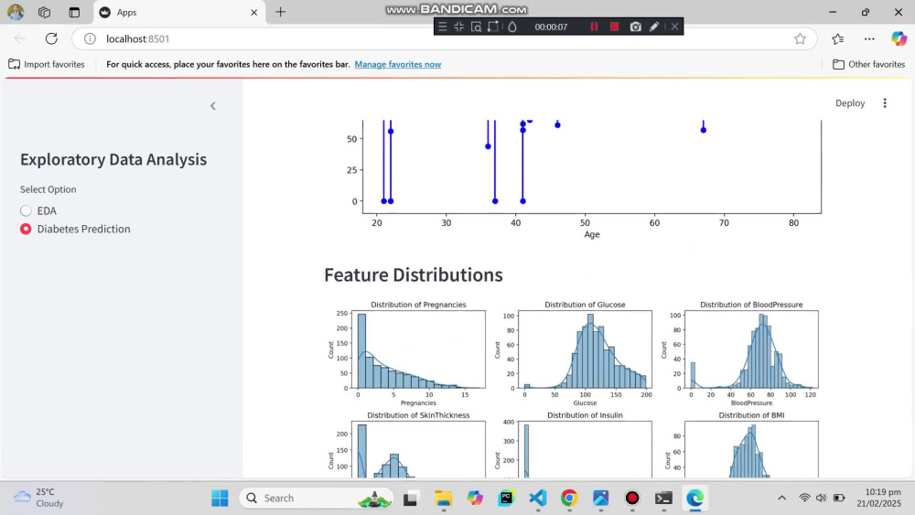The image size is (915, 515).
Task: Open the Deploy button
Action: [850, 103]
